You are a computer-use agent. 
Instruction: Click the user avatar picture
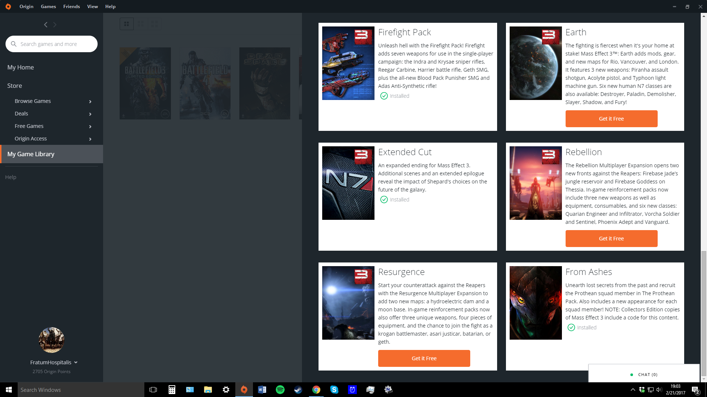click(x=52, y=340)
